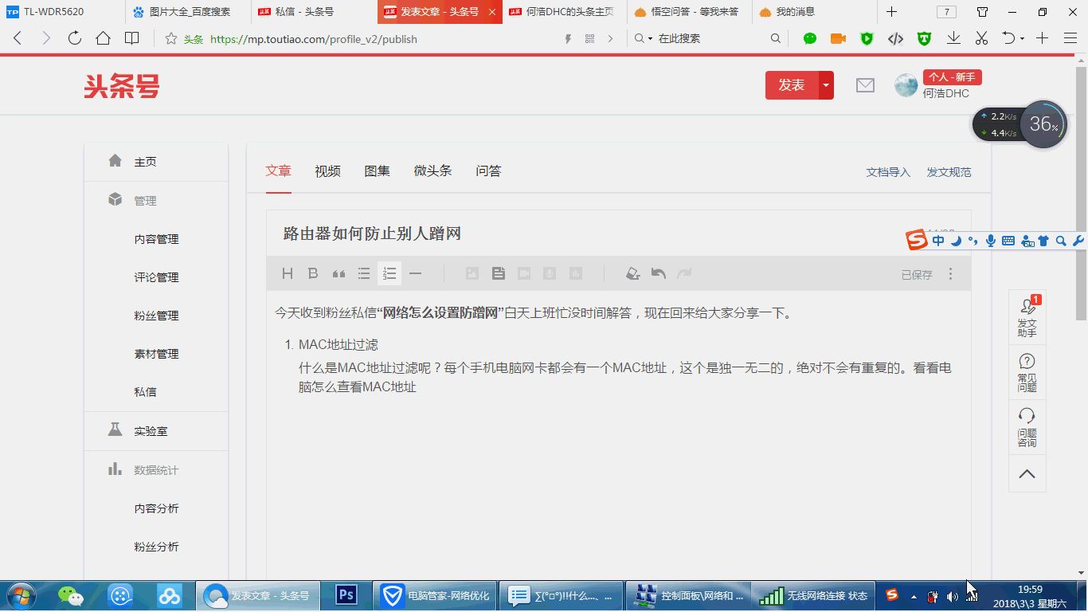Click the 发表 publish button
The width and height of the screenshot is (1088, 612).
(x=792, y=85)
